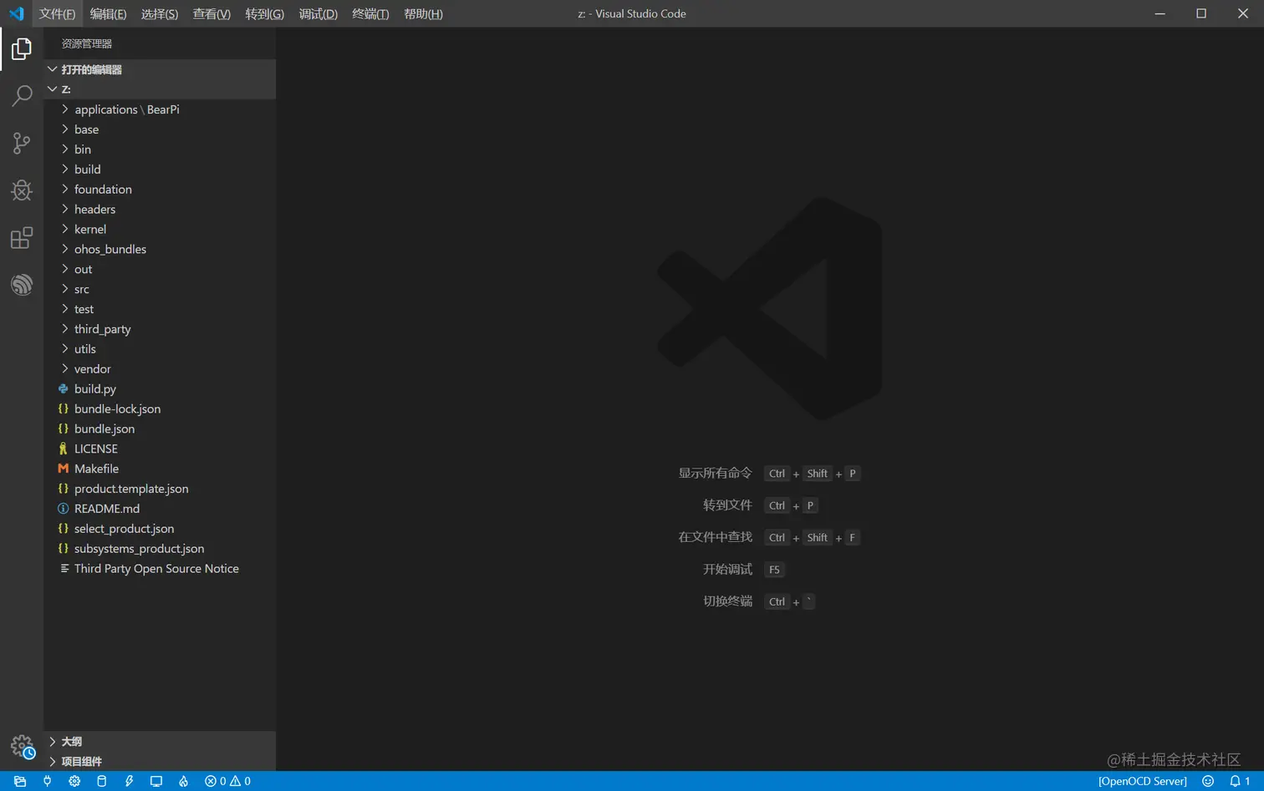Screen dimensions: 1264x791
Task: Open the 查看(V) menu
Action: 212,13
